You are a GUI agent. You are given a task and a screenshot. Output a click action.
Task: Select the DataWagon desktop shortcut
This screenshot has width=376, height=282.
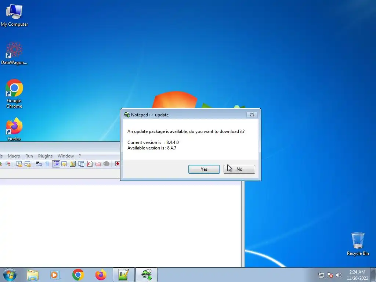click(14, 53)
